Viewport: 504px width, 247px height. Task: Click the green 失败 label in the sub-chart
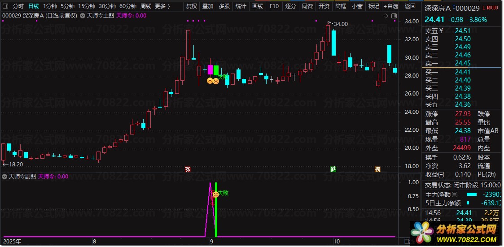coord(223,193)
